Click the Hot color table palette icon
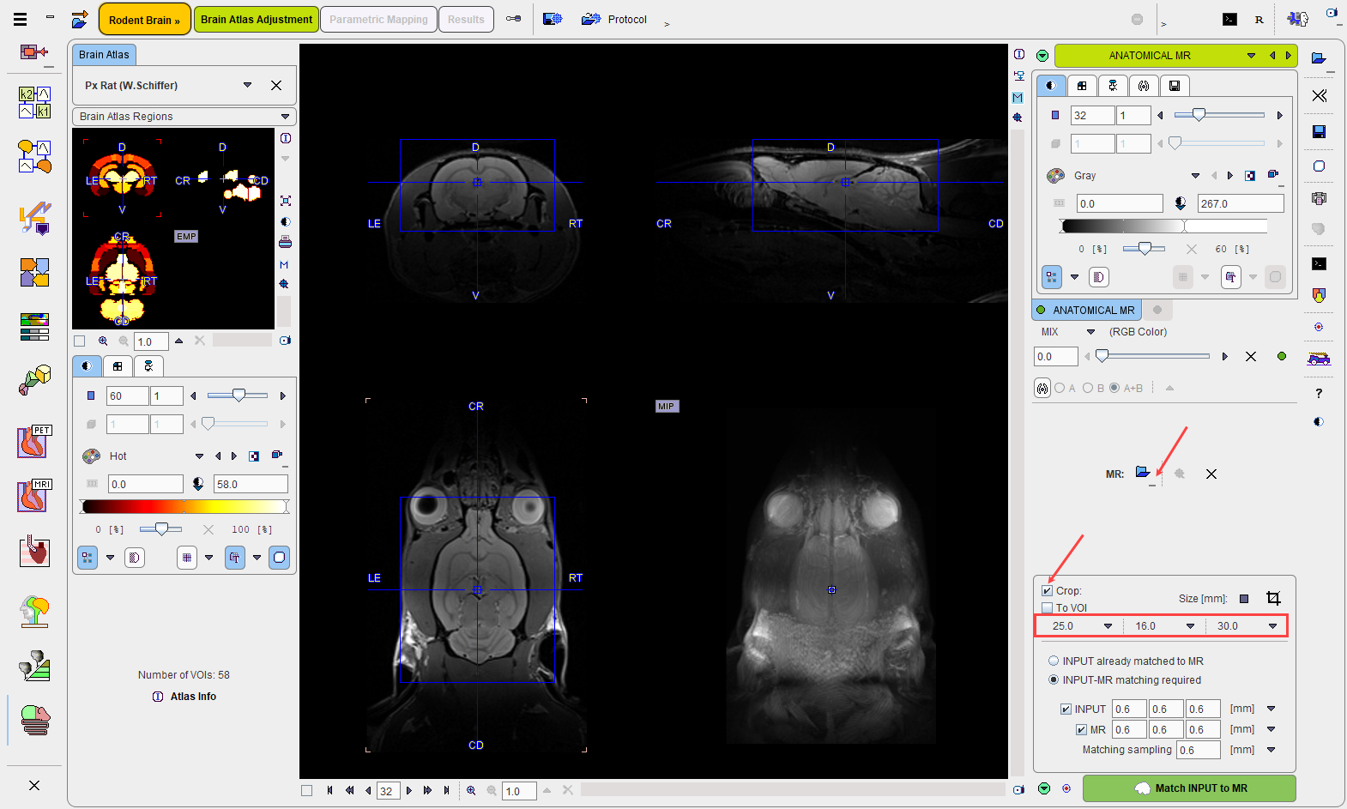This screenshot has width=1347, height=809. tap(91, 456)
